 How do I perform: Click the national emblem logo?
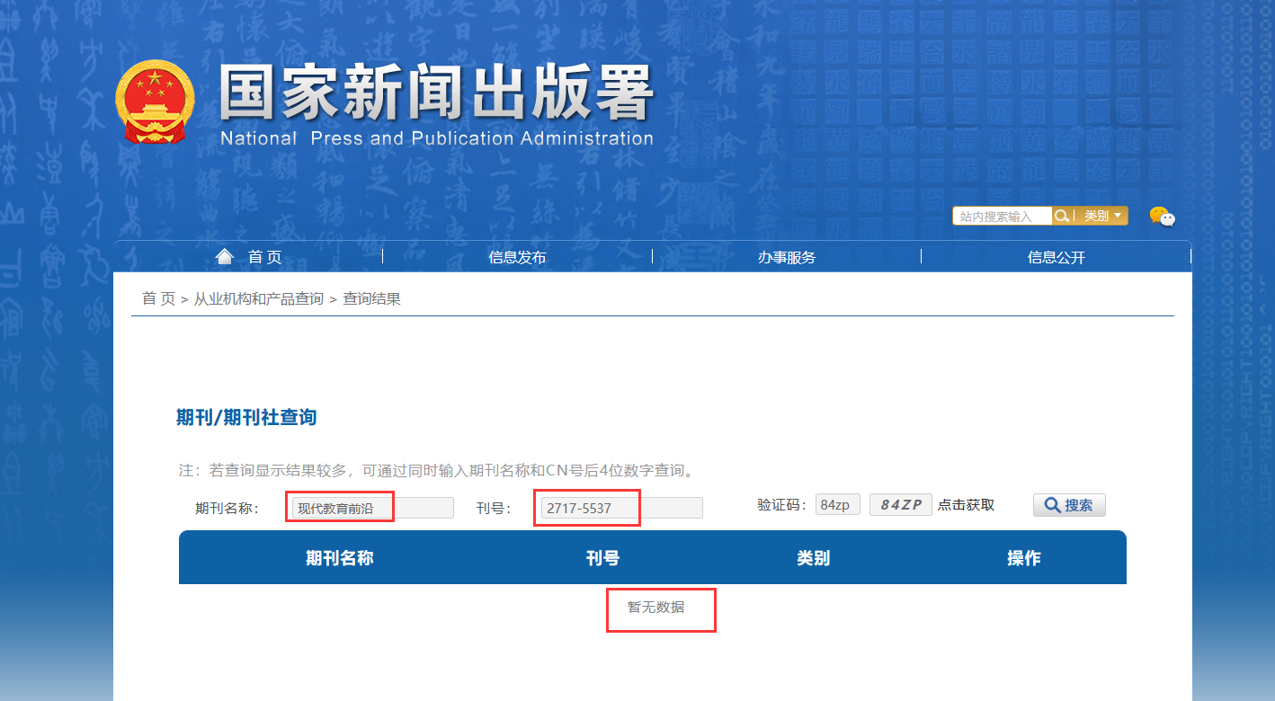click(x=155, y=102)
